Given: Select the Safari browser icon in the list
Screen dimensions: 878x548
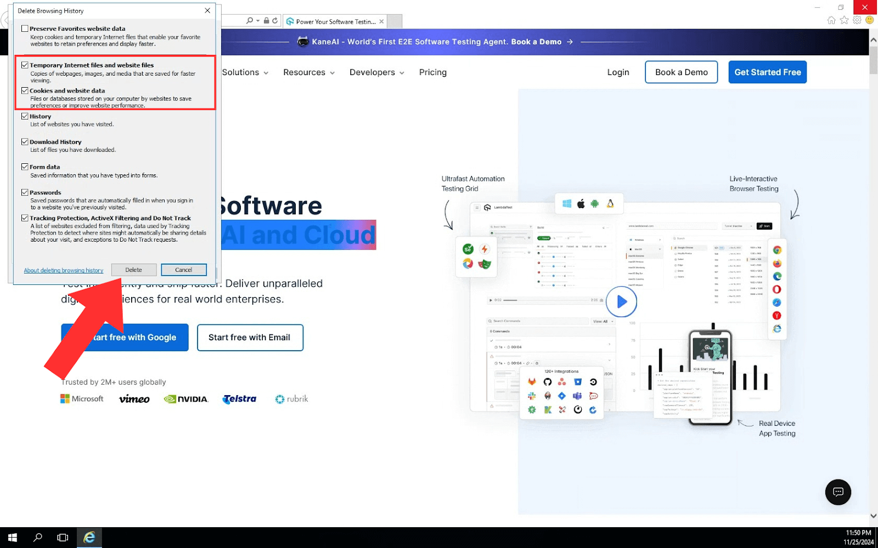Looking at the screenshot, I should coord(776,302).
